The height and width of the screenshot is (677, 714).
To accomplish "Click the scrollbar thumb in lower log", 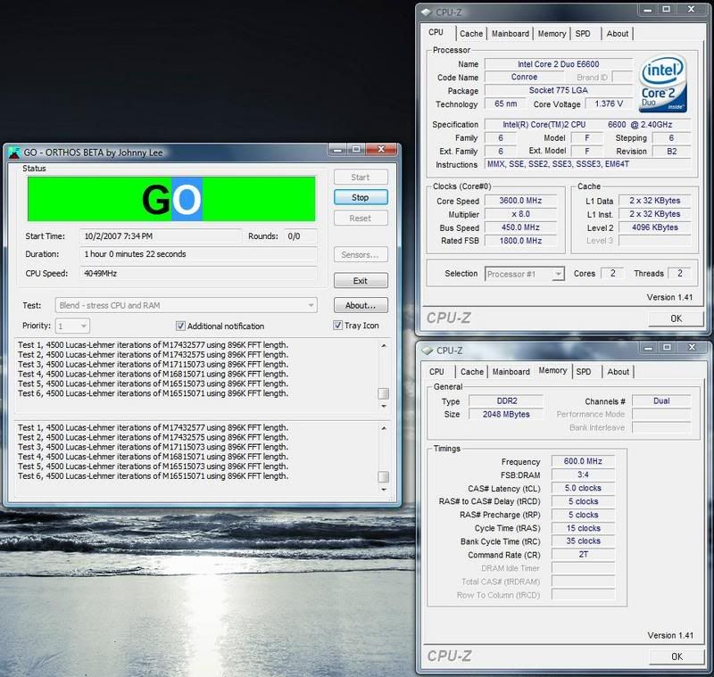I will tap(384, 477).
